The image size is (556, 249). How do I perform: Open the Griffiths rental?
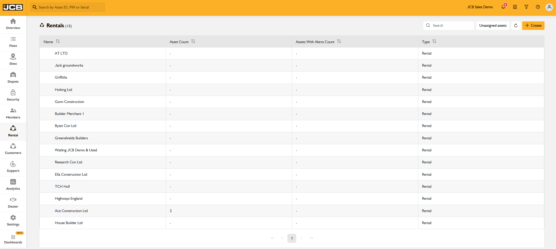[x=292, y=77]
